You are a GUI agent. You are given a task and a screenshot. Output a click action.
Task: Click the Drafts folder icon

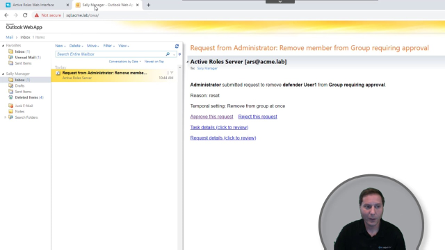pos(11,85)
